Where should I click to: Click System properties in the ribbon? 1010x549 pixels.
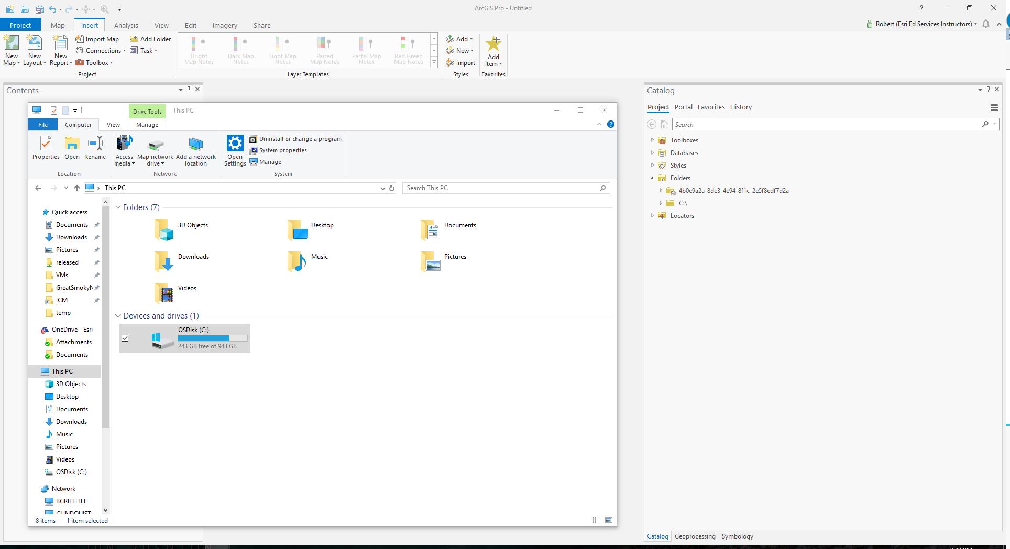[278, 150]
